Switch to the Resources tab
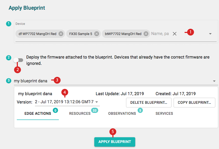Screen dimensions: 219x149 tap(80, 113)
